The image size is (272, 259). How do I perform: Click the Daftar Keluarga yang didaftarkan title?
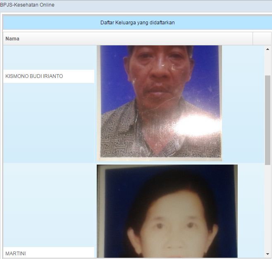137,23
